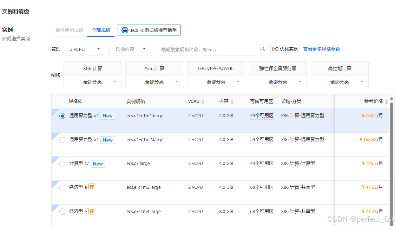Screen dimensions: 395x226
Task: Click the 59个可售区 availability zone link
Action: click(x=262, y=115)
